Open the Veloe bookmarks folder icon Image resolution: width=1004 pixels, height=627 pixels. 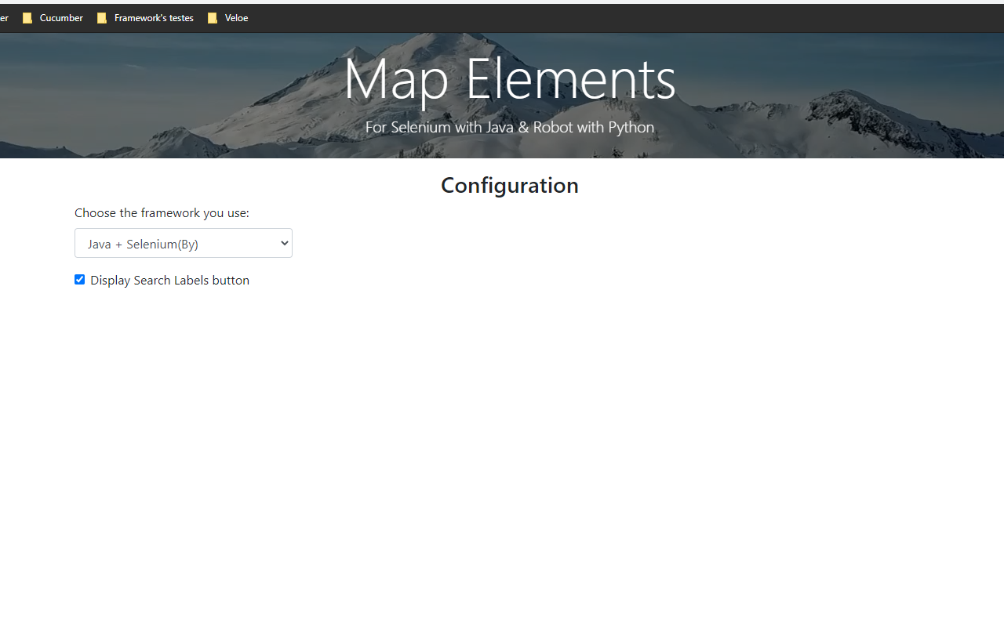pos(213,17)
